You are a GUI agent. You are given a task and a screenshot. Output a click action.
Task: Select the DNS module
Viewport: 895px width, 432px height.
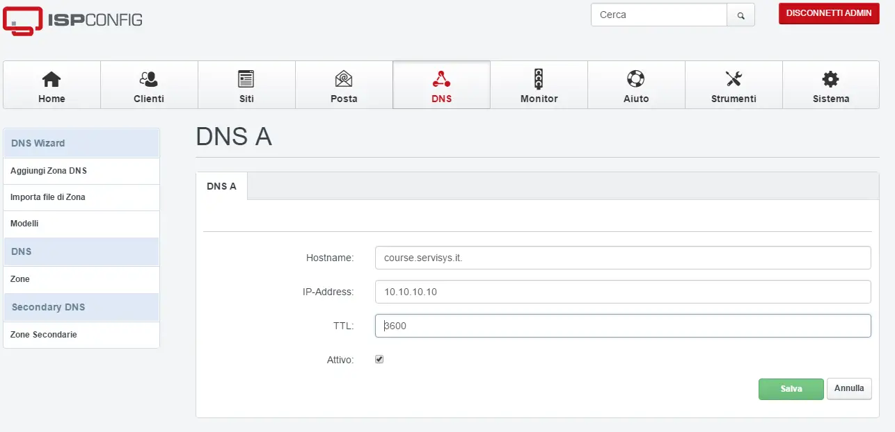pyautogui.click(x=441, y=85)
